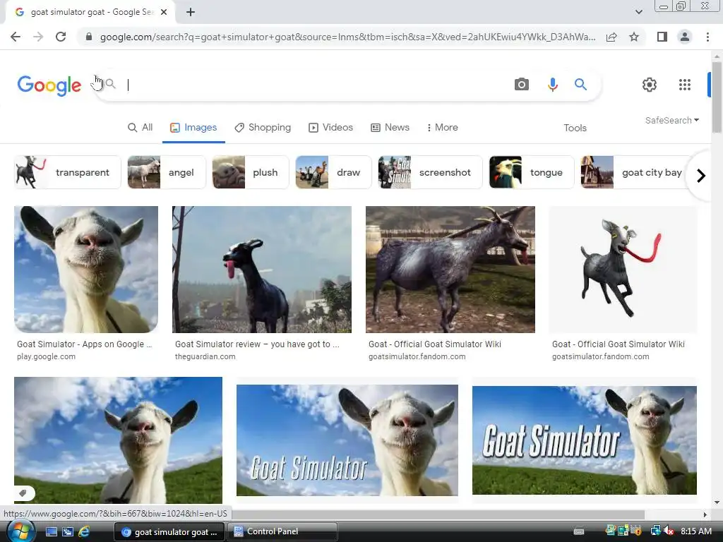Filter by the tongue chip
This screenshot has width=723, height=542.
pos(532,172)
